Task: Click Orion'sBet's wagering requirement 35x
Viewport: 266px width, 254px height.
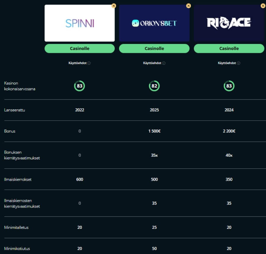Action: tap(154, 155)
